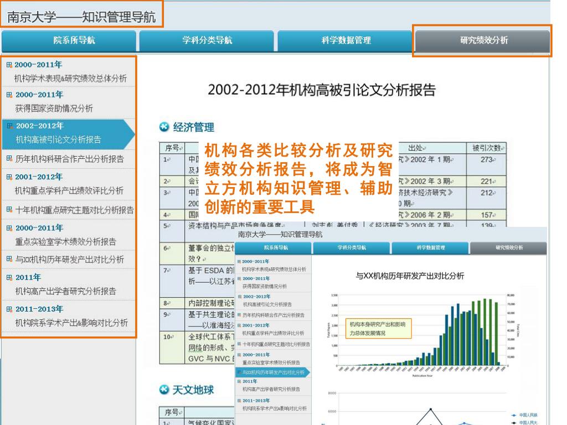Expand icon next to 2001-2012年 sidebar entry

pyautogui.click(x=9, y=177)
